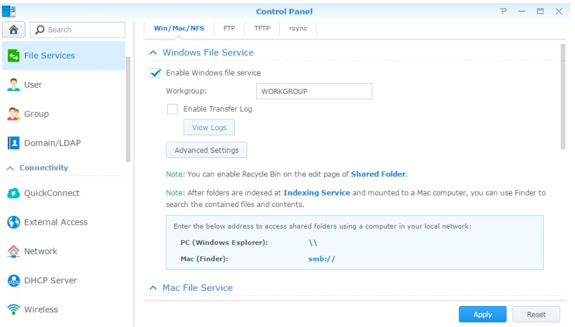Open the Wireless wifi icon
This screenshot has width=575, height=327.
(x=13, y=309)
